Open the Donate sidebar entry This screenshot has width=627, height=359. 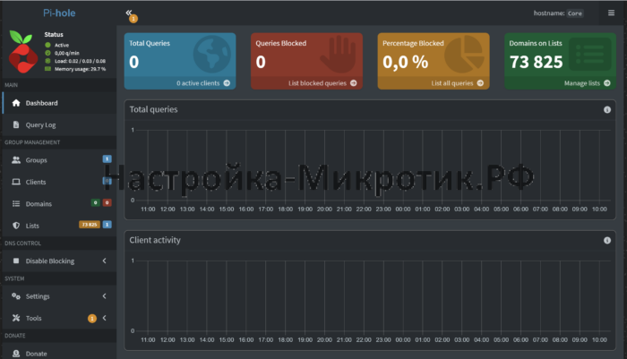pyautogui.click(x=36, y=353)
